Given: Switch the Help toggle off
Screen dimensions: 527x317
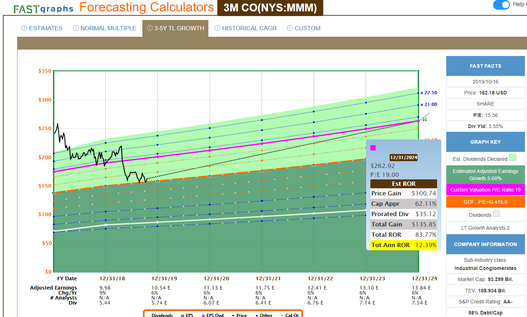Looking at the screenshot, I should click(501, 5).
